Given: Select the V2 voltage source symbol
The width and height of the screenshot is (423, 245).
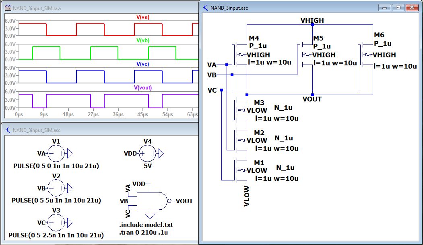Looking at the screenshot, I should coord(56,188).
